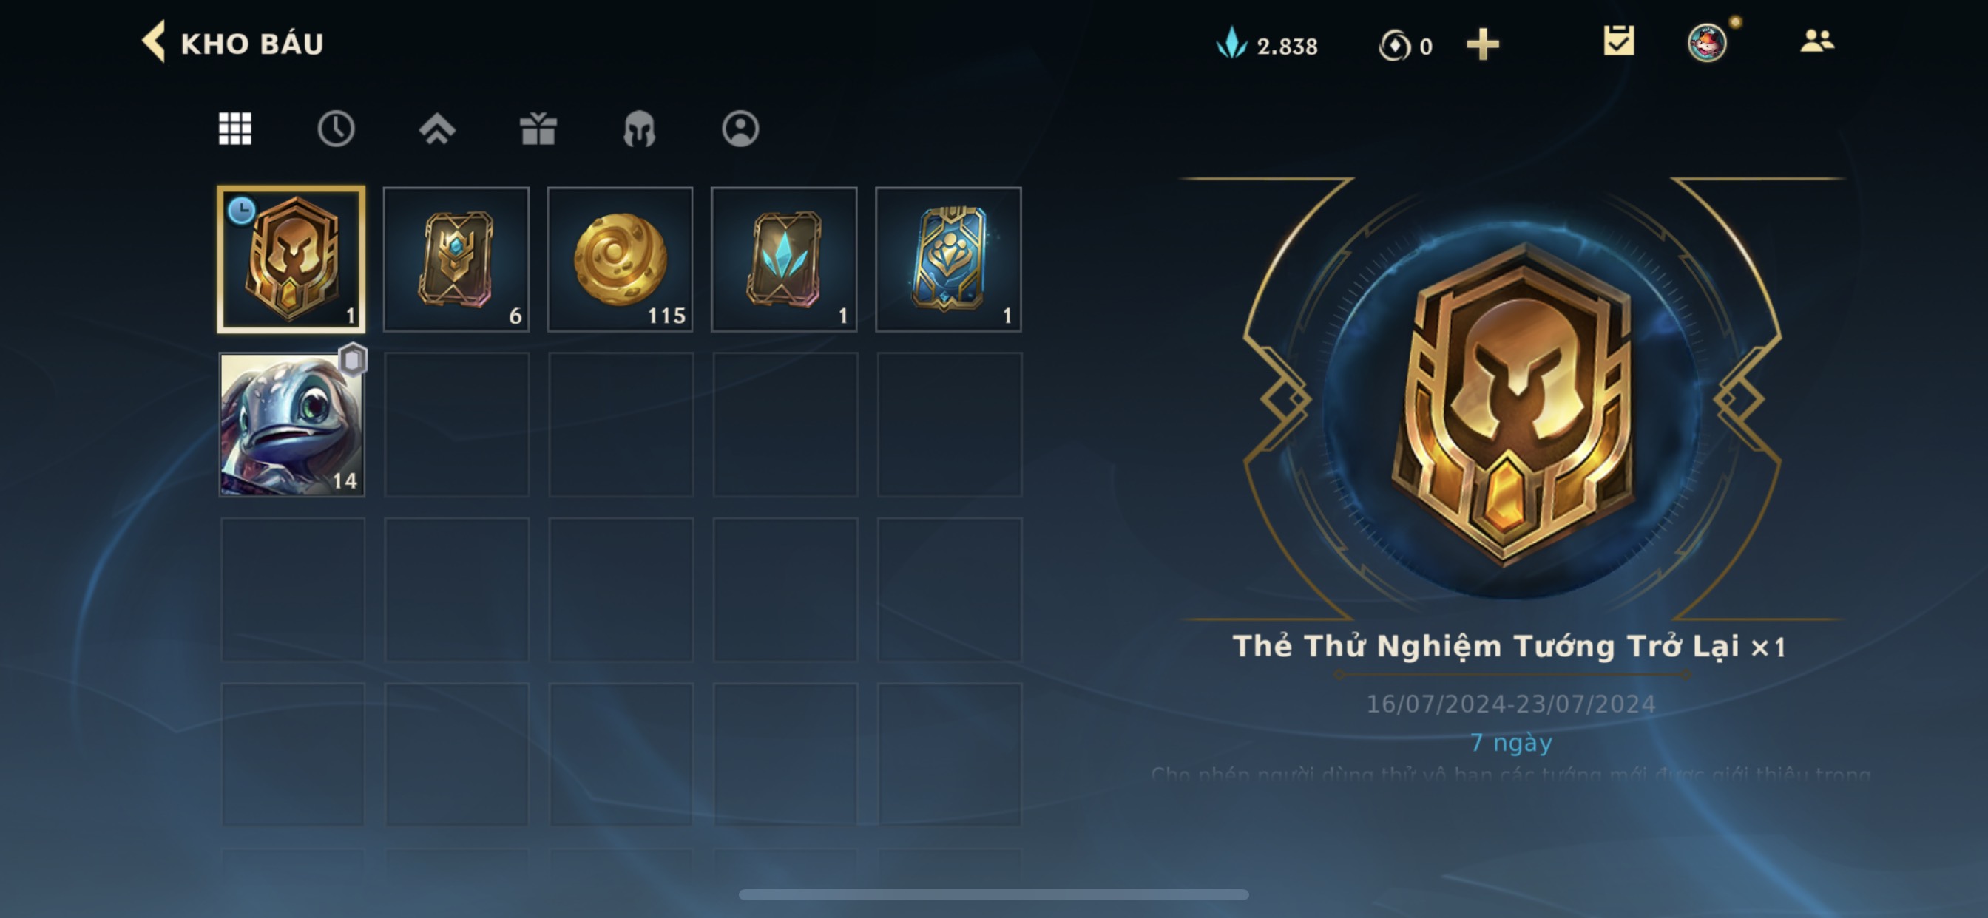
Task: Select the crest card item with quantity 6
Action: click(456, 259)
